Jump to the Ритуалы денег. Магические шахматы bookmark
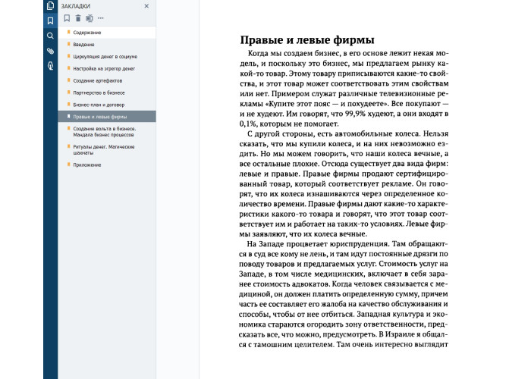Image resolution: width=531 pixels, height=379 pixels. pyautogui.click(x=103, y=149)
